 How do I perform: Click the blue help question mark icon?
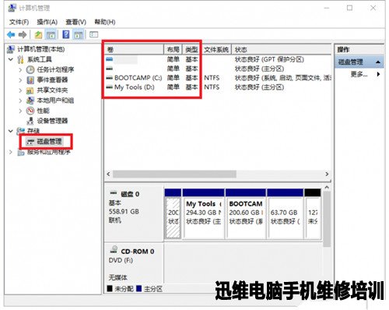[66, 34]
